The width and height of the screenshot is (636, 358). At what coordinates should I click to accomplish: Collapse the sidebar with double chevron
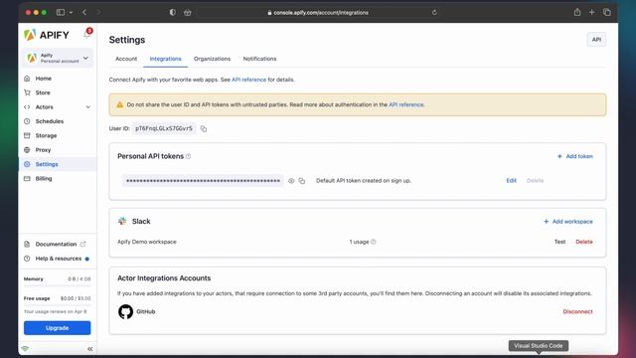[90, 349]
